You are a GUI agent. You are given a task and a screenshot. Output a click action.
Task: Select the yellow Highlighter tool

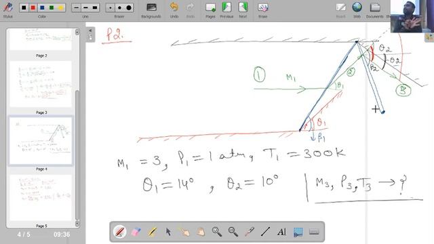pos(152,232)
